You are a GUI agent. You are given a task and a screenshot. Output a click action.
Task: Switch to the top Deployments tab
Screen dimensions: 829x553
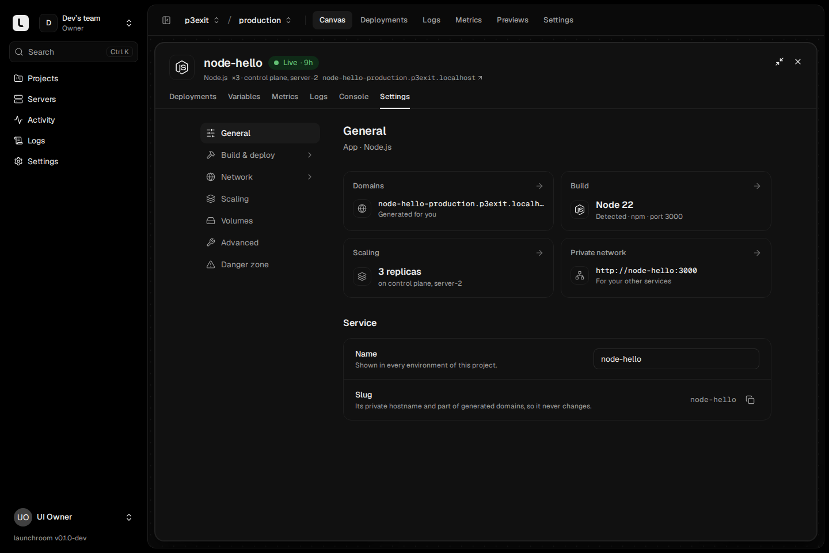[384, 20]
